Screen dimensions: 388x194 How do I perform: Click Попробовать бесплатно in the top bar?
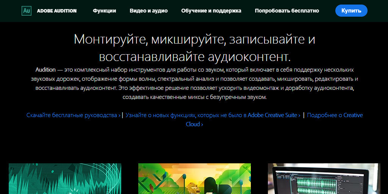(287, 11)
